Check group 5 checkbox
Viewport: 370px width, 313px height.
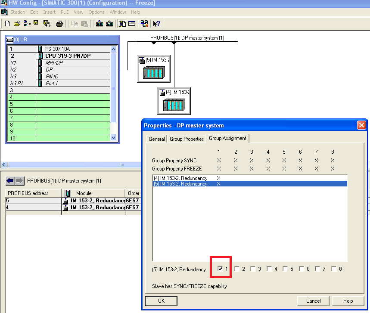pyautogui.click(x=285, y=269)
